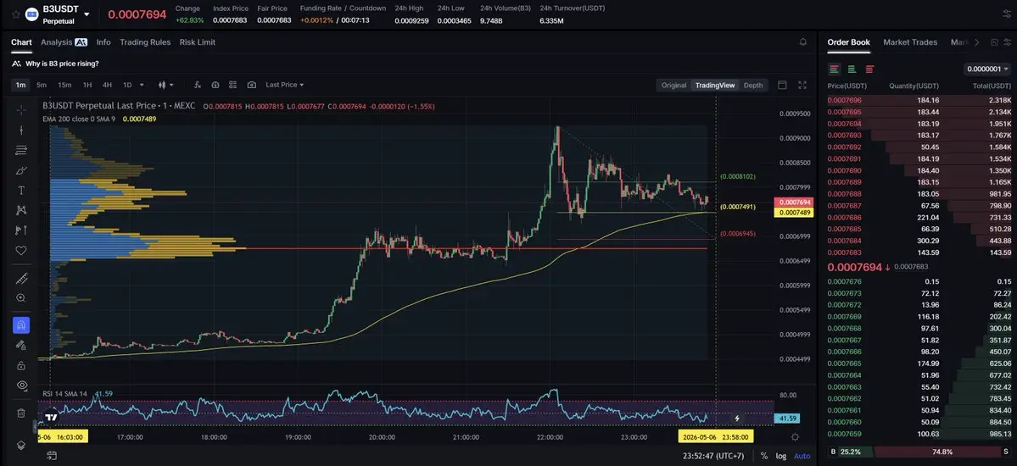This screenshot has width=1017, height=466.
Task: Expand the B3USDT pair selector dropdown
Action: pos(87,14)
